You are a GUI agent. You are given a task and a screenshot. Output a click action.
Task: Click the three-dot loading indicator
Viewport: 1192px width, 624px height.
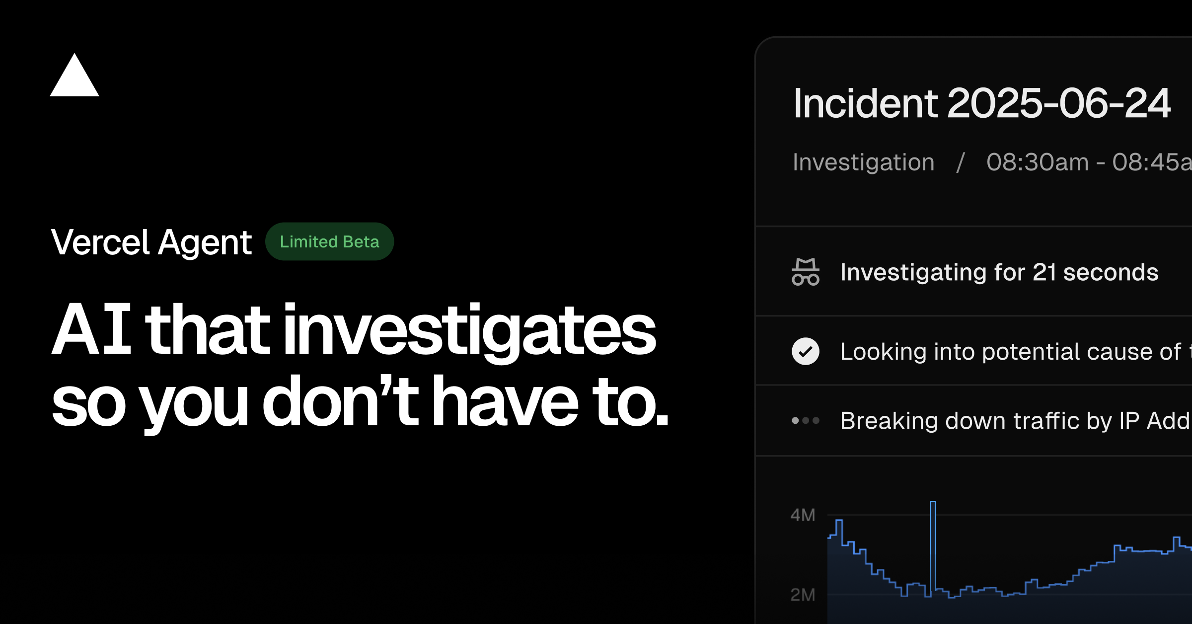[x=805, y=420]
